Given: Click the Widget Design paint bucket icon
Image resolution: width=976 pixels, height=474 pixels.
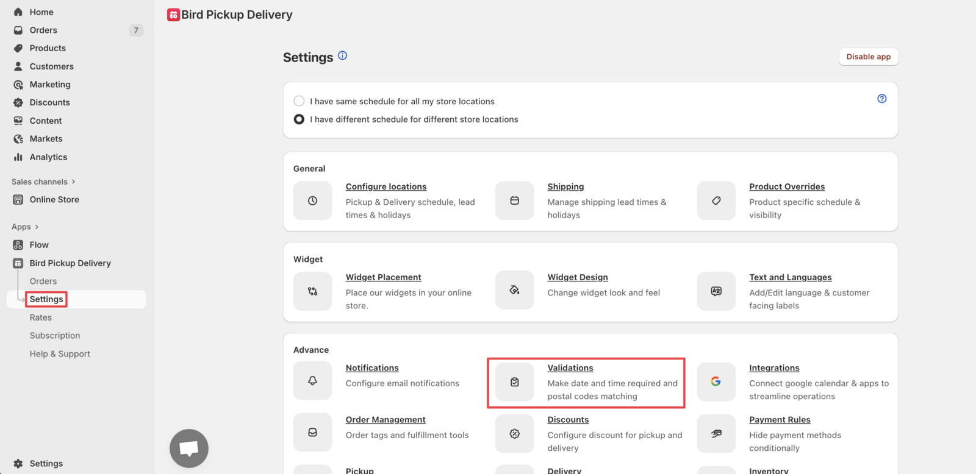Looking at the screenshot, I should point(514,291).
